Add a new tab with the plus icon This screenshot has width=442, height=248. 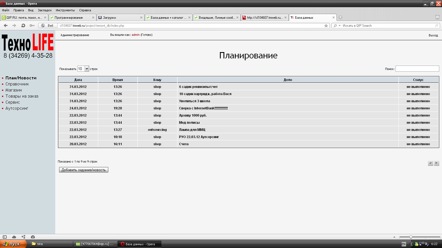340,17
